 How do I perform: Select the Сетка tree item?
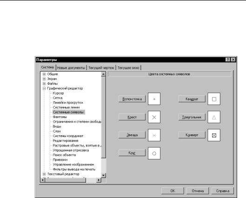click(x=58, y=98)
